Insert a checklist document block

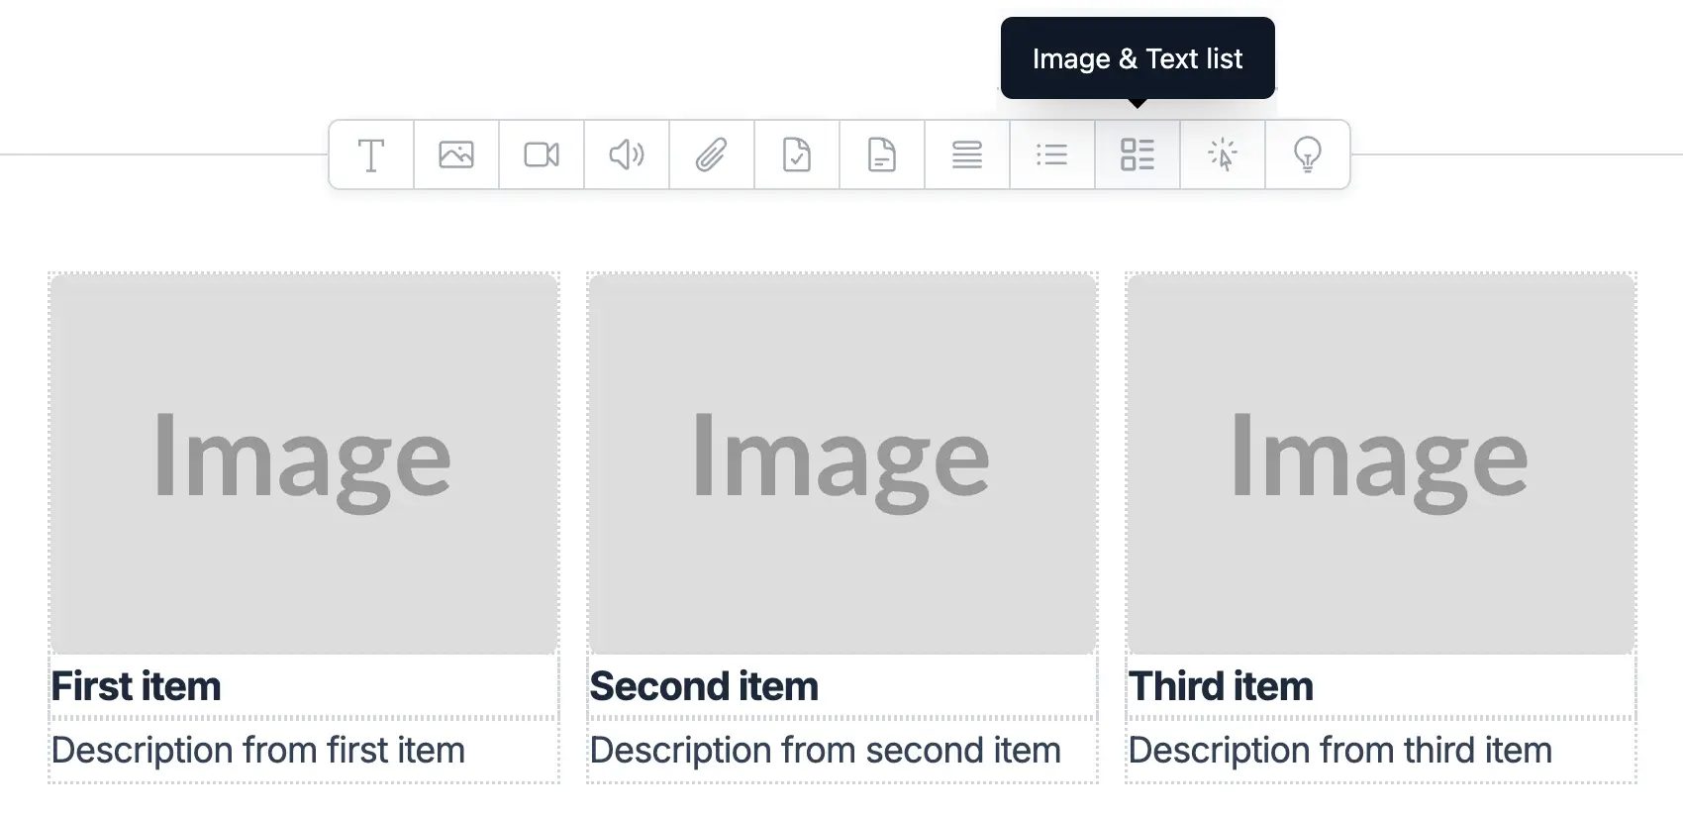point(796,154)
